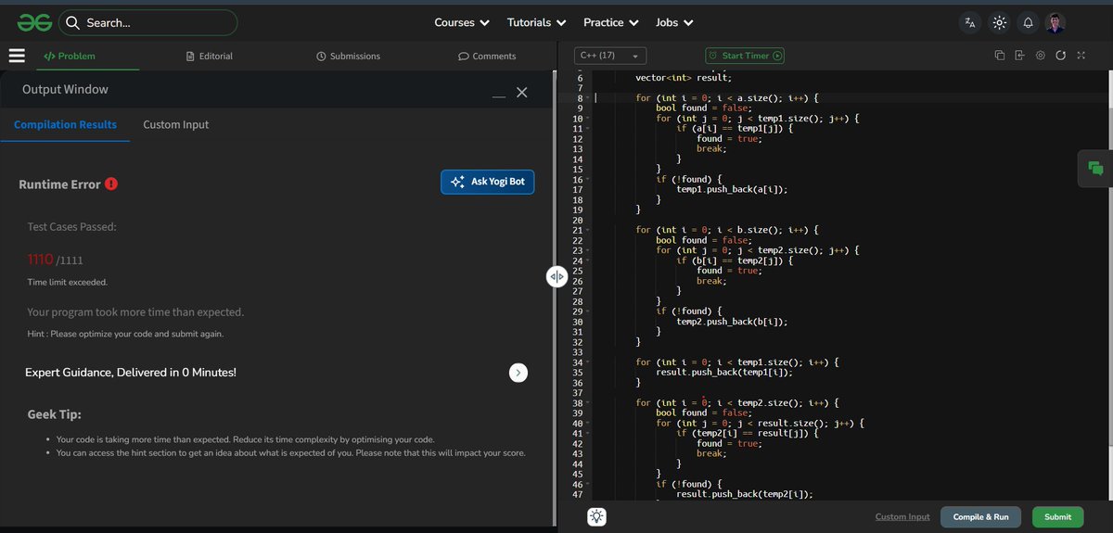Switch to the Comments tab

click(x=487, y=56)
